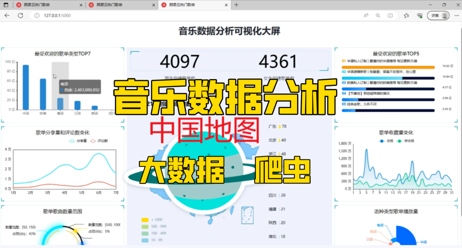View site information icon in address bar
The image size is (462, 248).
pos(37,15)
